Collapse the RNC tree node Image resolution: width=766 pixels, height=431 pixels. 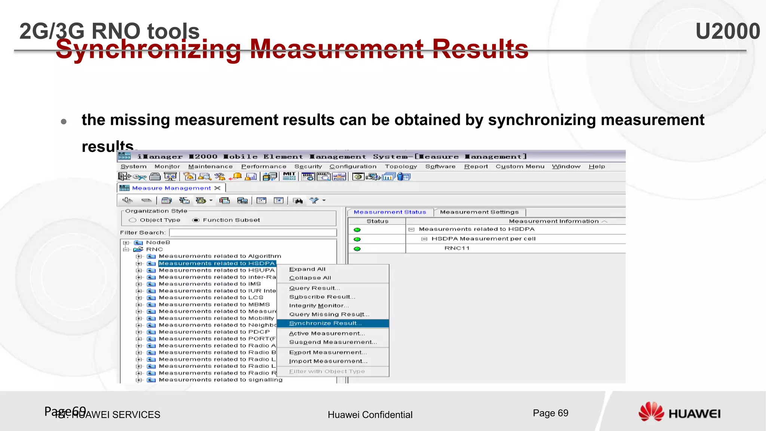pos(126,249)
